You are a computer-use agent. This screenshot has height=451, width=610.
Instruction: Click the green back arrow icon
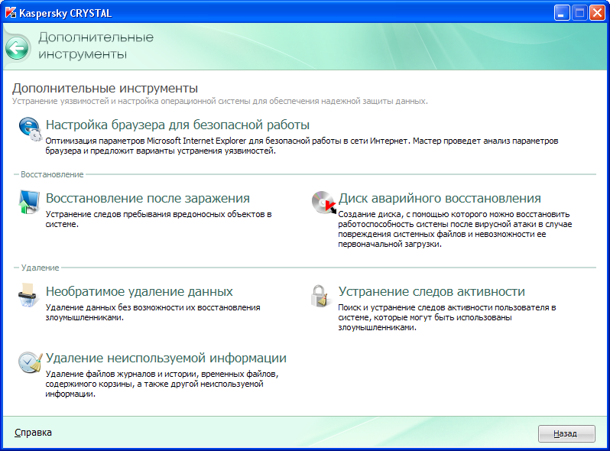[x=17, y=48]
